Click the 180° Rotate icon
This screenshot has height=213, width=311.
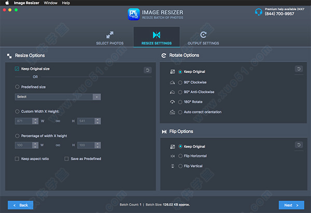pyautogui.click(x=173, y=102)
